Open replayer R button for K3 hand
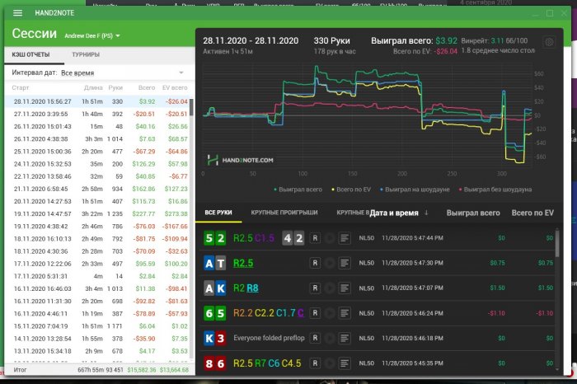 (x=315, y=338)
